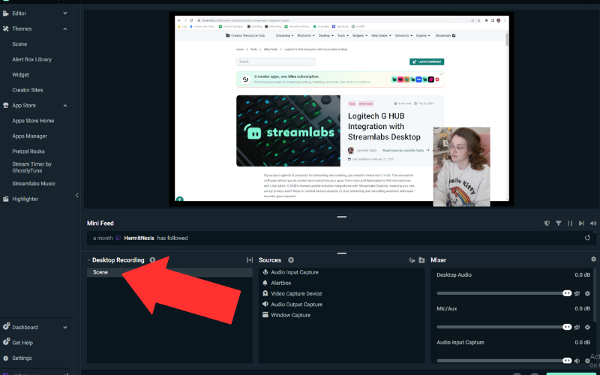Open Scene under Themes

(19, 44)
